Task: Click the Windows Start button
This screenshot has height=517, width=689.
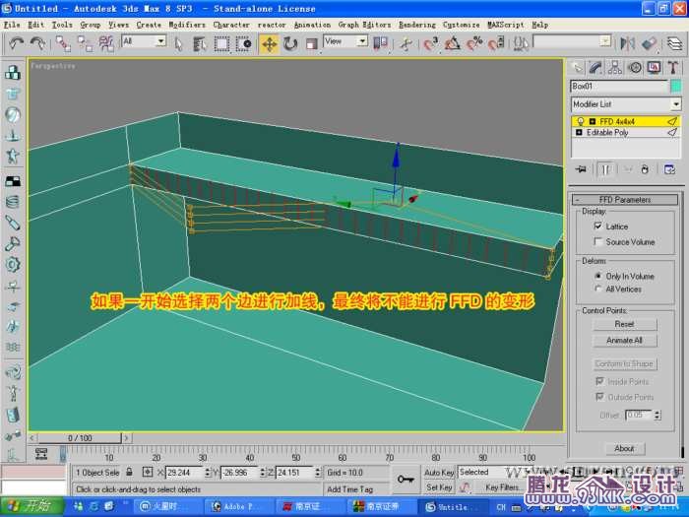Action: (31, 506)
